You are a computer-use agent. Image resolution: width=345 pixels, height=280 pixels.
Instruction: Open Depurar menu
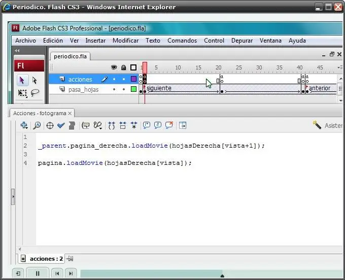pyautogui.click(x=242, y=41)
